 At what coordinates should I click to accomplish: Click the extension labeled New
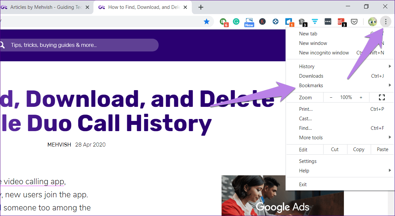coord(249,22)
